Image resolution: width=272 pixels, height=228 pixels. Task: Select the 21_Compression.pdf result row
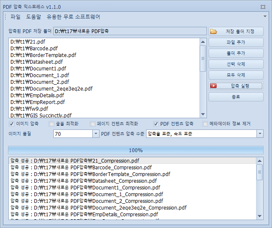click(x=133, y=161)
